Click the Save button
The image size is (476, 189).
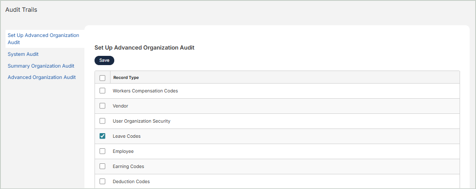point(104,60)
